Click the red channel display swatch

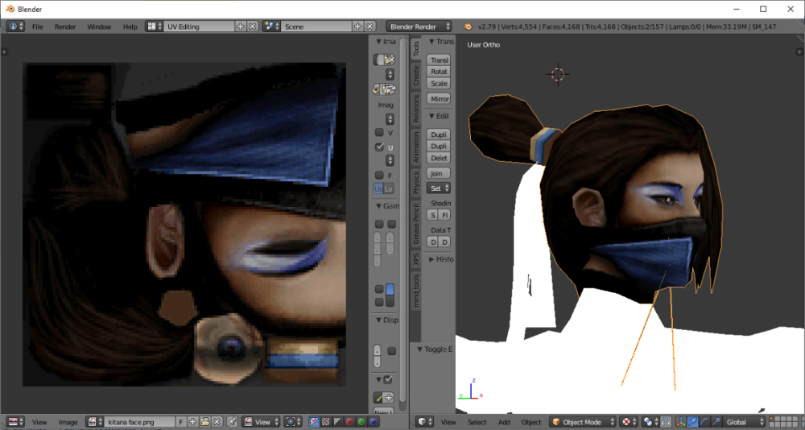[349, 422]
